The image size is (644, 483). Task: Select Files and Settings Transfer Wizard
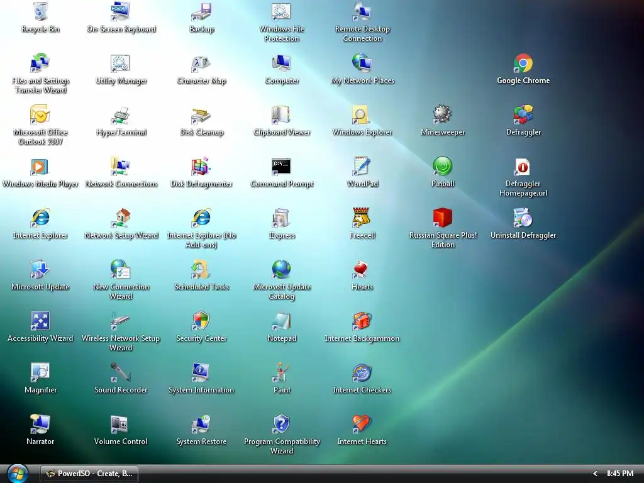pyautogui.click(x=40, y=63)
